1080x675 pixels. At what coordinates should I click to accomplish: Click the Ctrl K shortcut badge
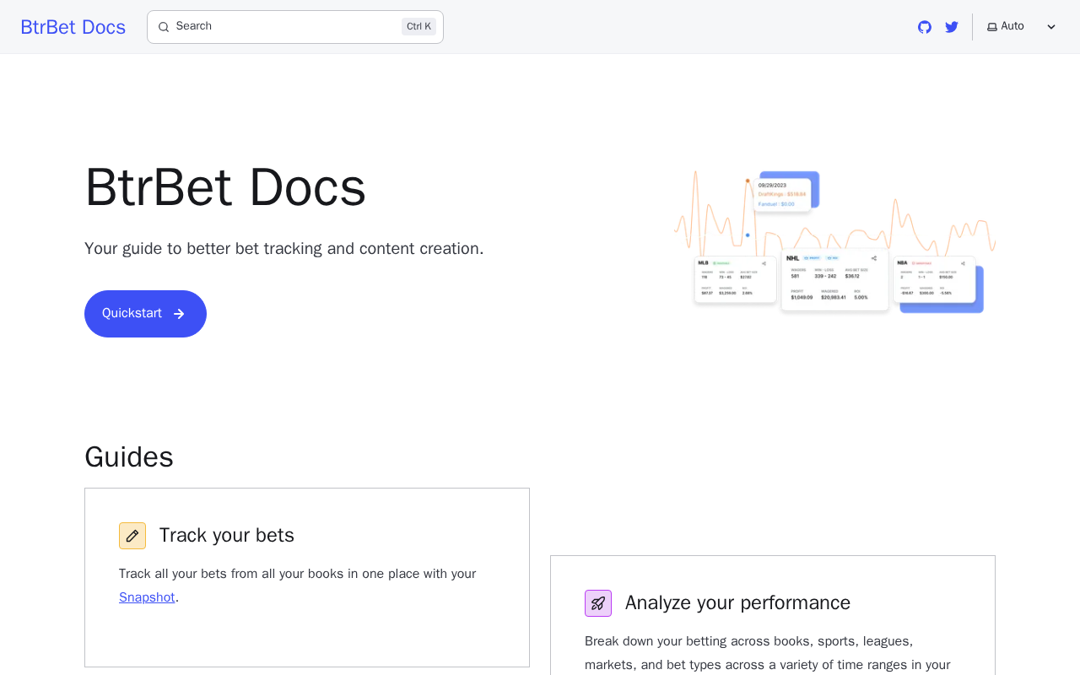(418, 26)
